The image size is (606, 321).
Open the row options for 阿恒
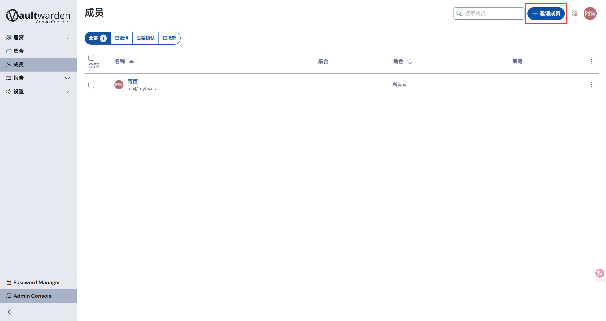591,85
